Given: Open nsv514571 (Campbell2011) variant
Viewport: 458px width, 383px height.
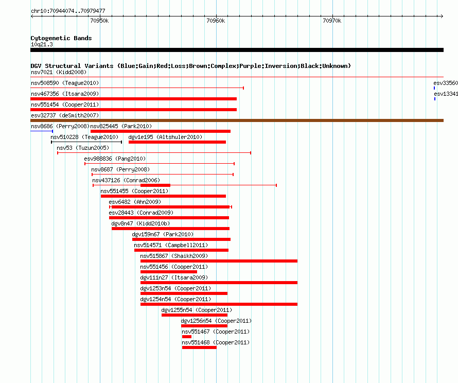Looking at the screenshot, I should [x=171, y=245].
